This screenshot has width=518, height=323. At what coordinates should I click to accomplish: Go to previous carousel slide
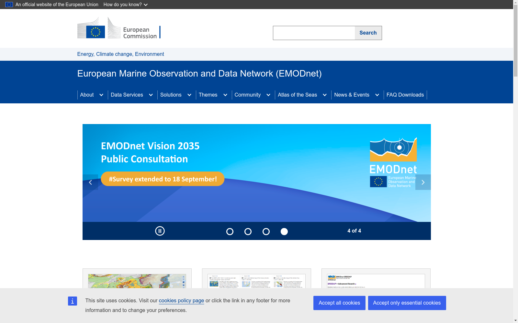90,182
